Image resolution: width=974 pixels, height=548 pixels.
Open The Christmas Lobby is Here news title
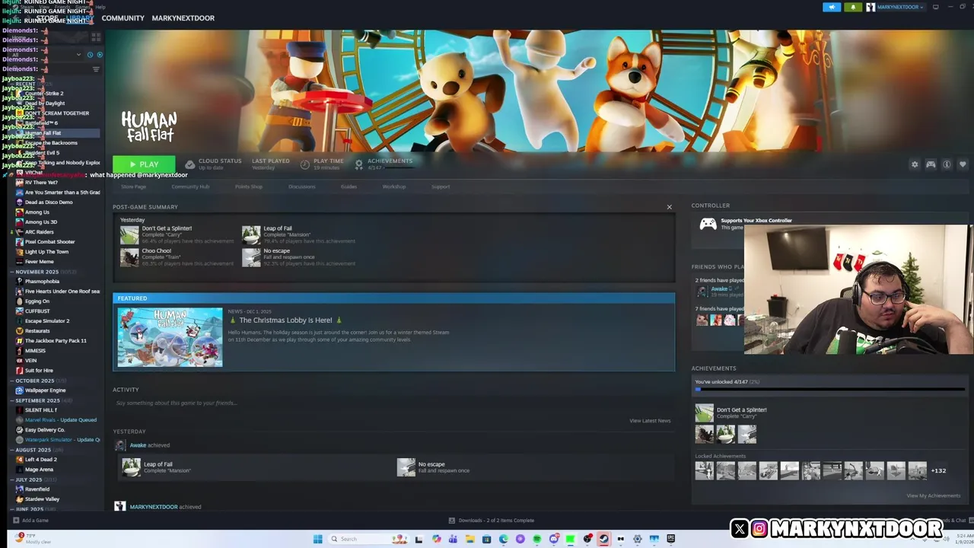pos(285,320)
